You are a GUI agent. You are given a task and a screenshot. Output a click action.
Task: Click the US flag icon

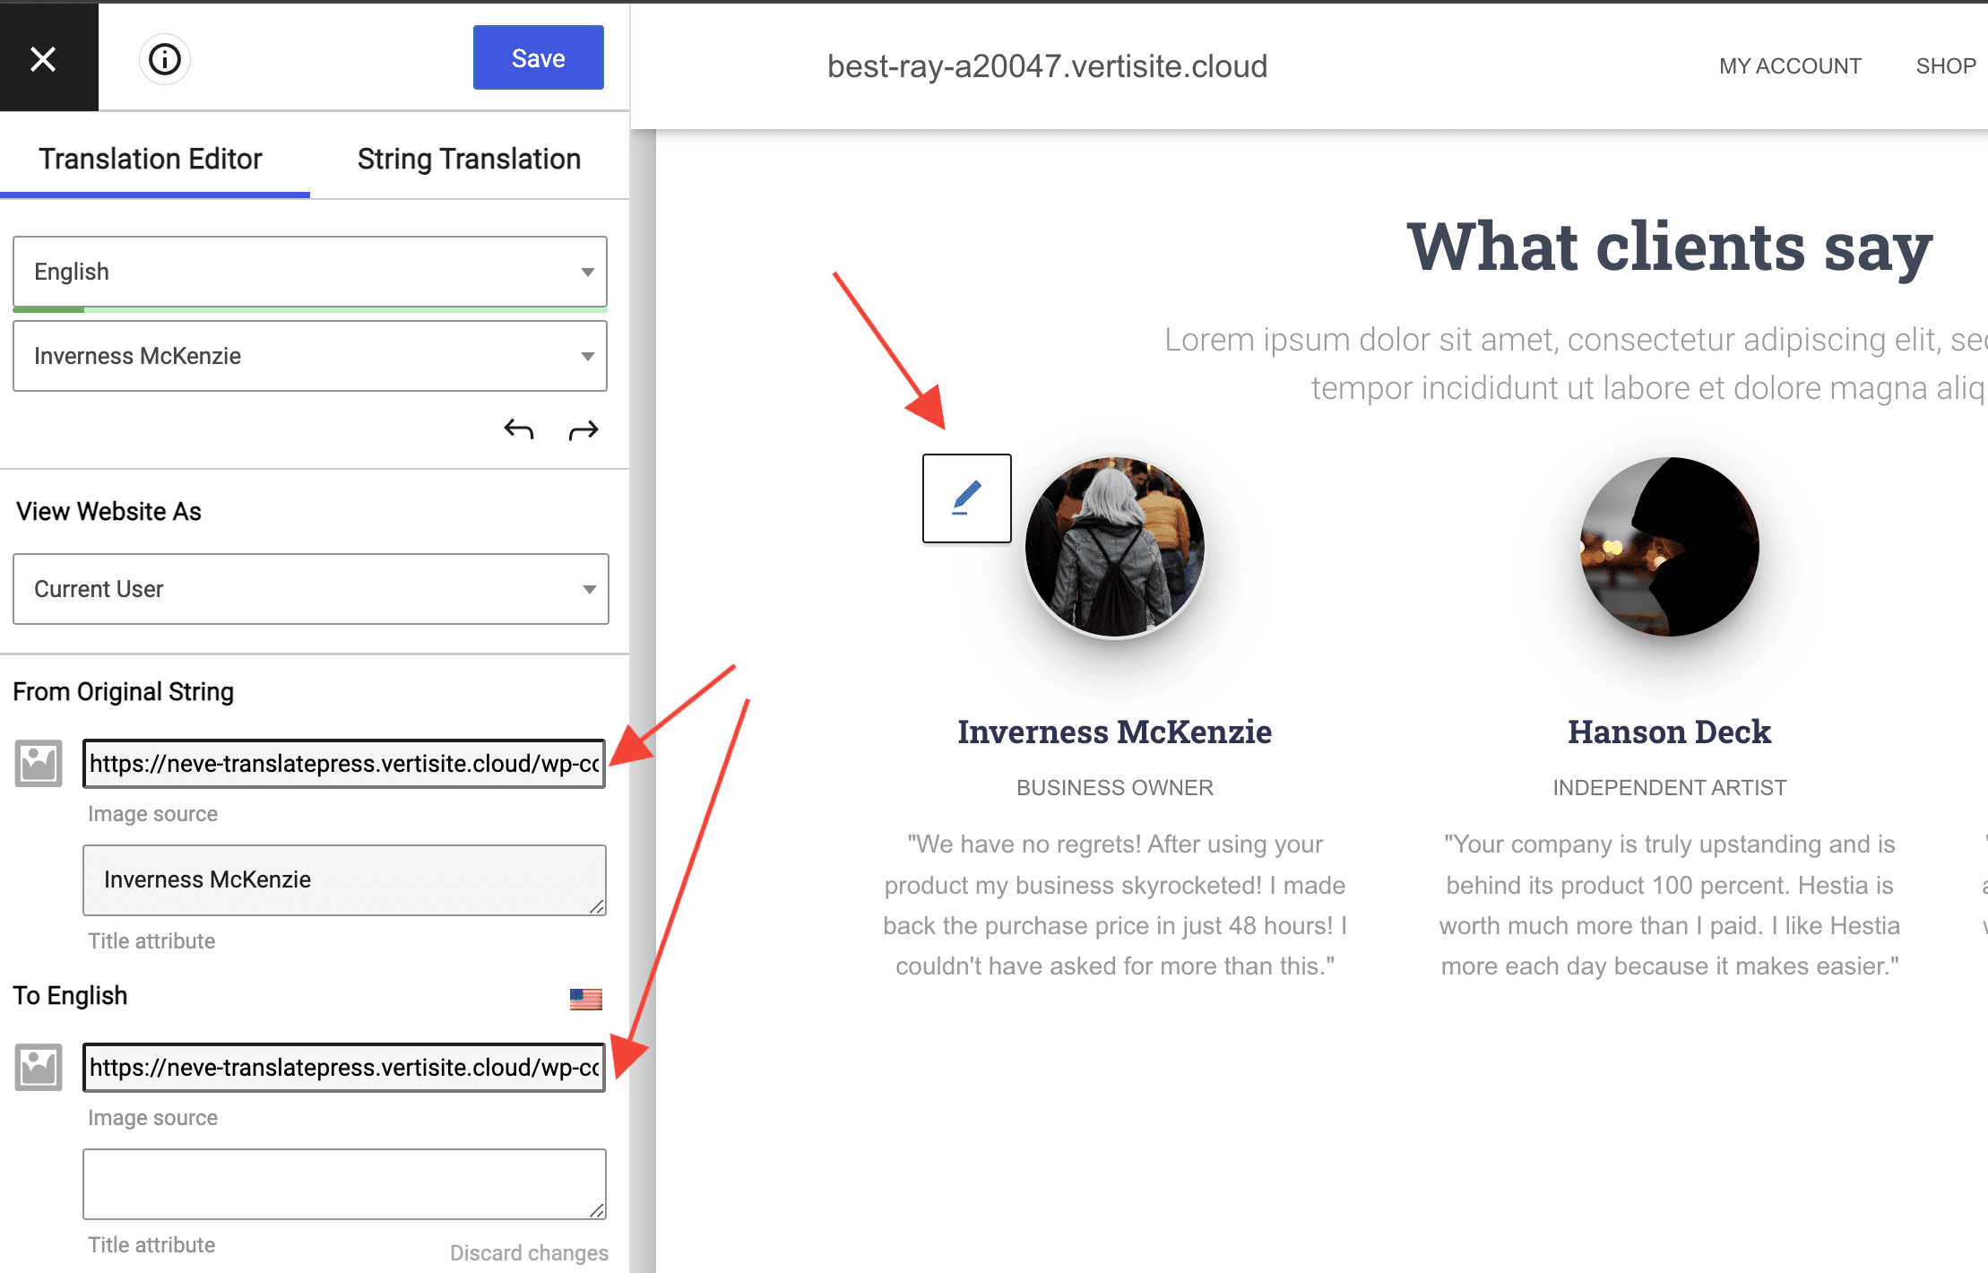click(585, 999)
